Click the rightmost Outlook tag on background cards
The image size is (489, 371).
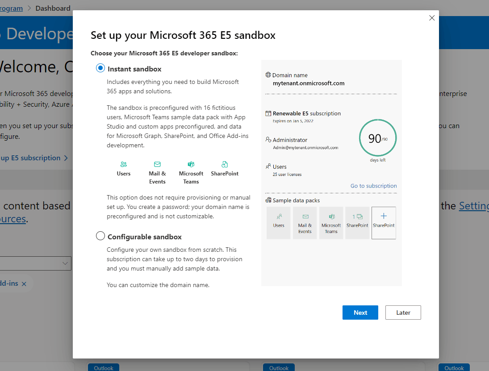tap(454, 367)
